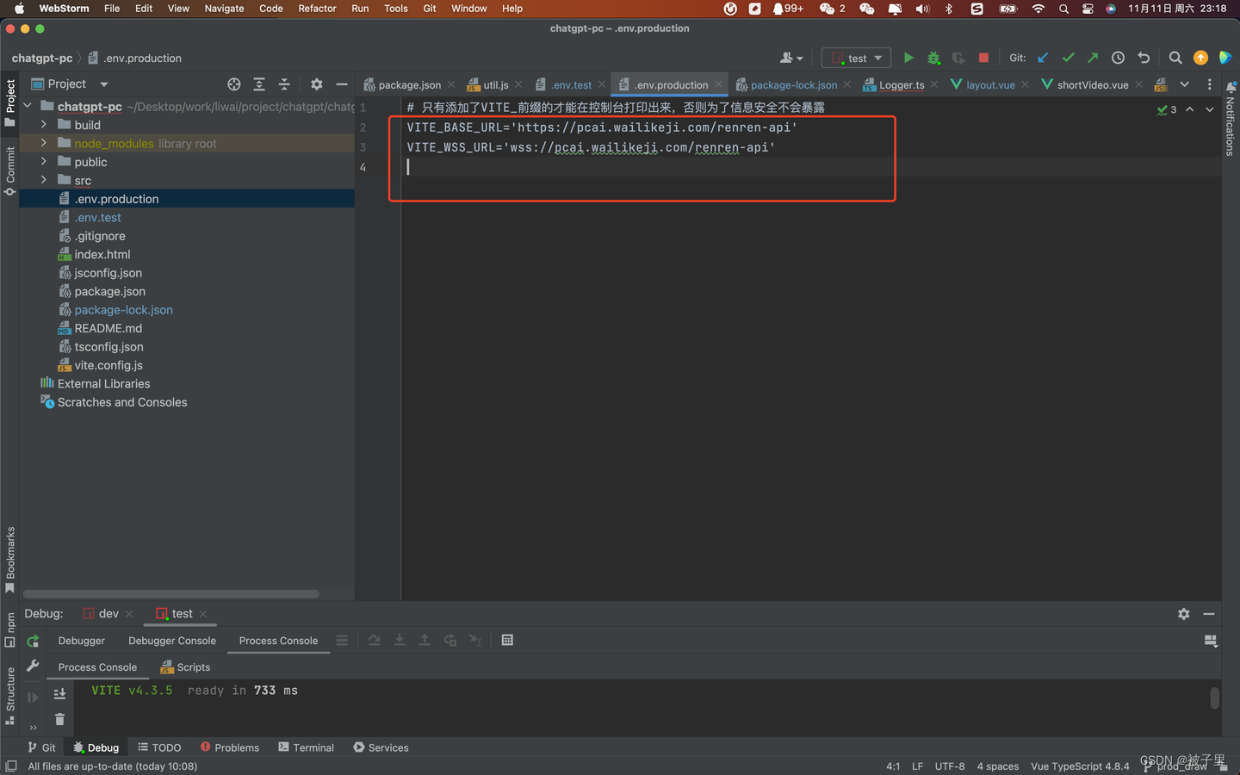This screenshot has width=1240, height=775.
Task: Hide the Project tool window
Action: click(342, 84)
